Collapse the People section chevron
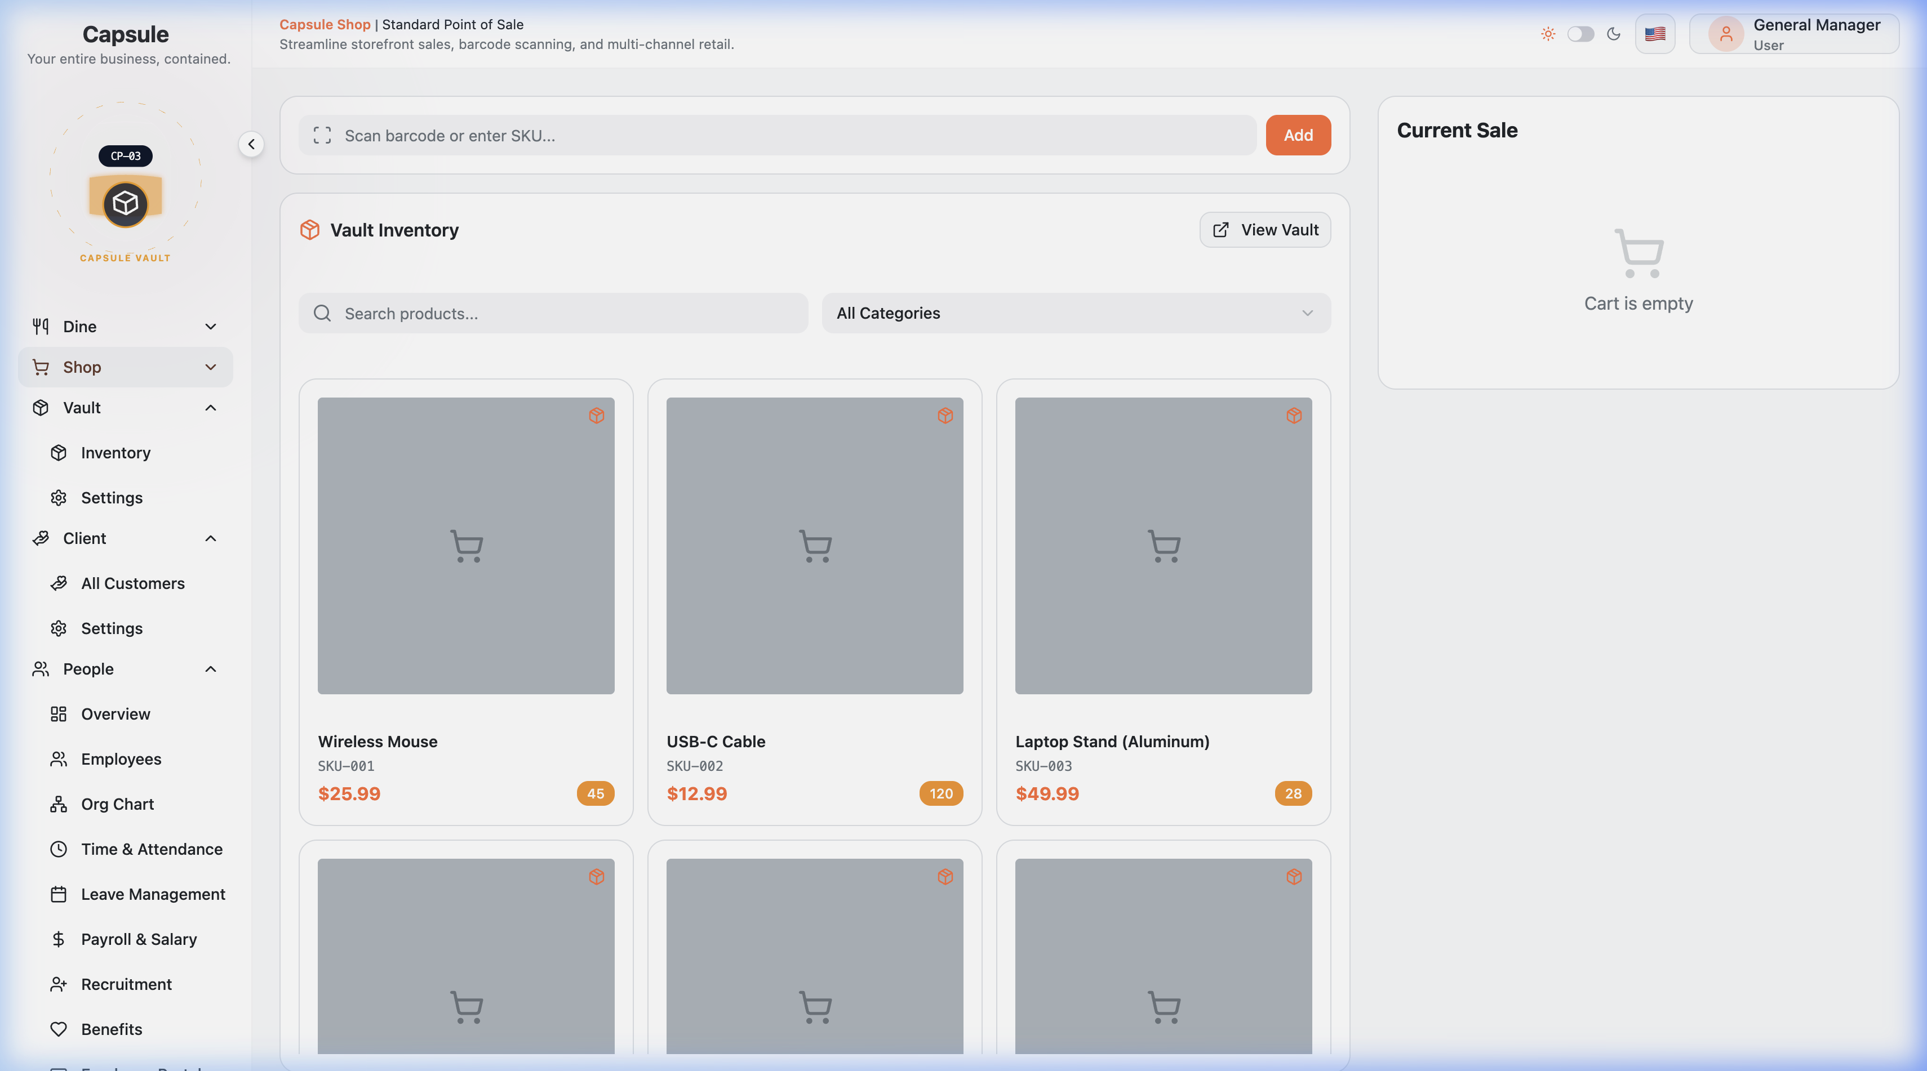The height and width of the screenshot is (1071, 1927). click(210, 669)
